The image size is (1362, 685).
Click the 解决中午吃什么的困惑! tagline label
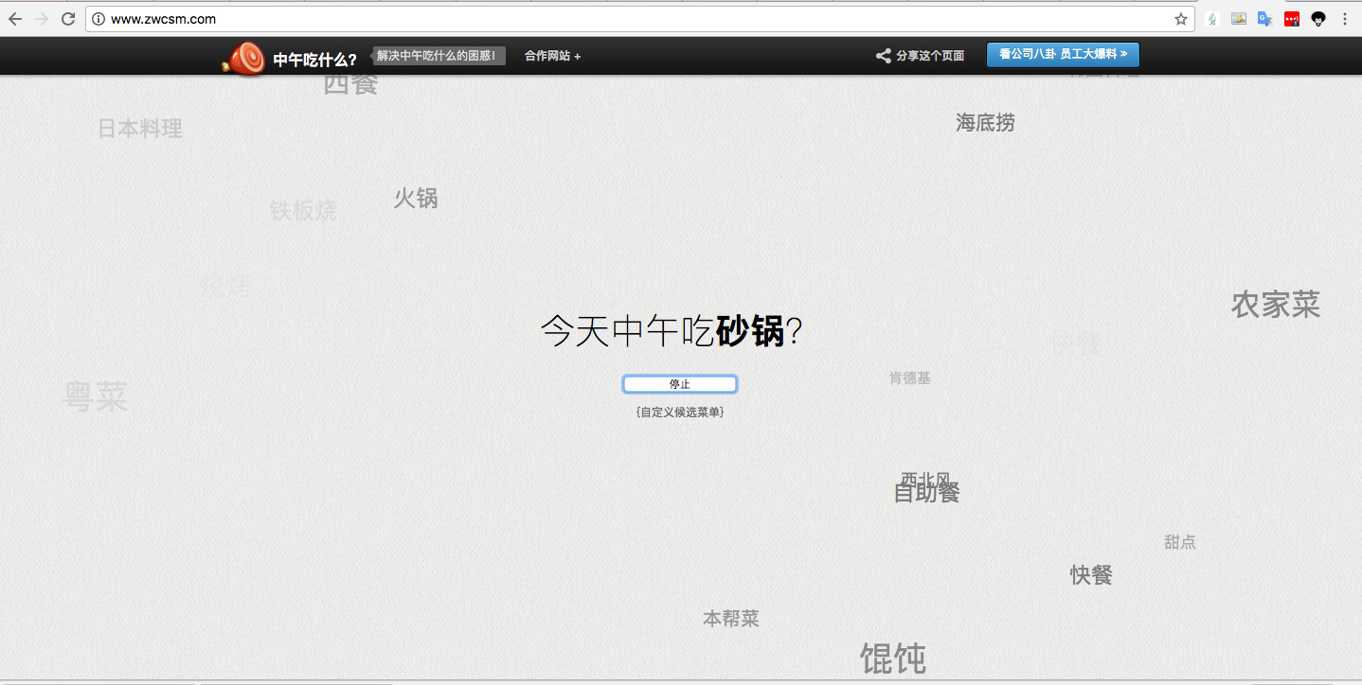click(437, 56)
